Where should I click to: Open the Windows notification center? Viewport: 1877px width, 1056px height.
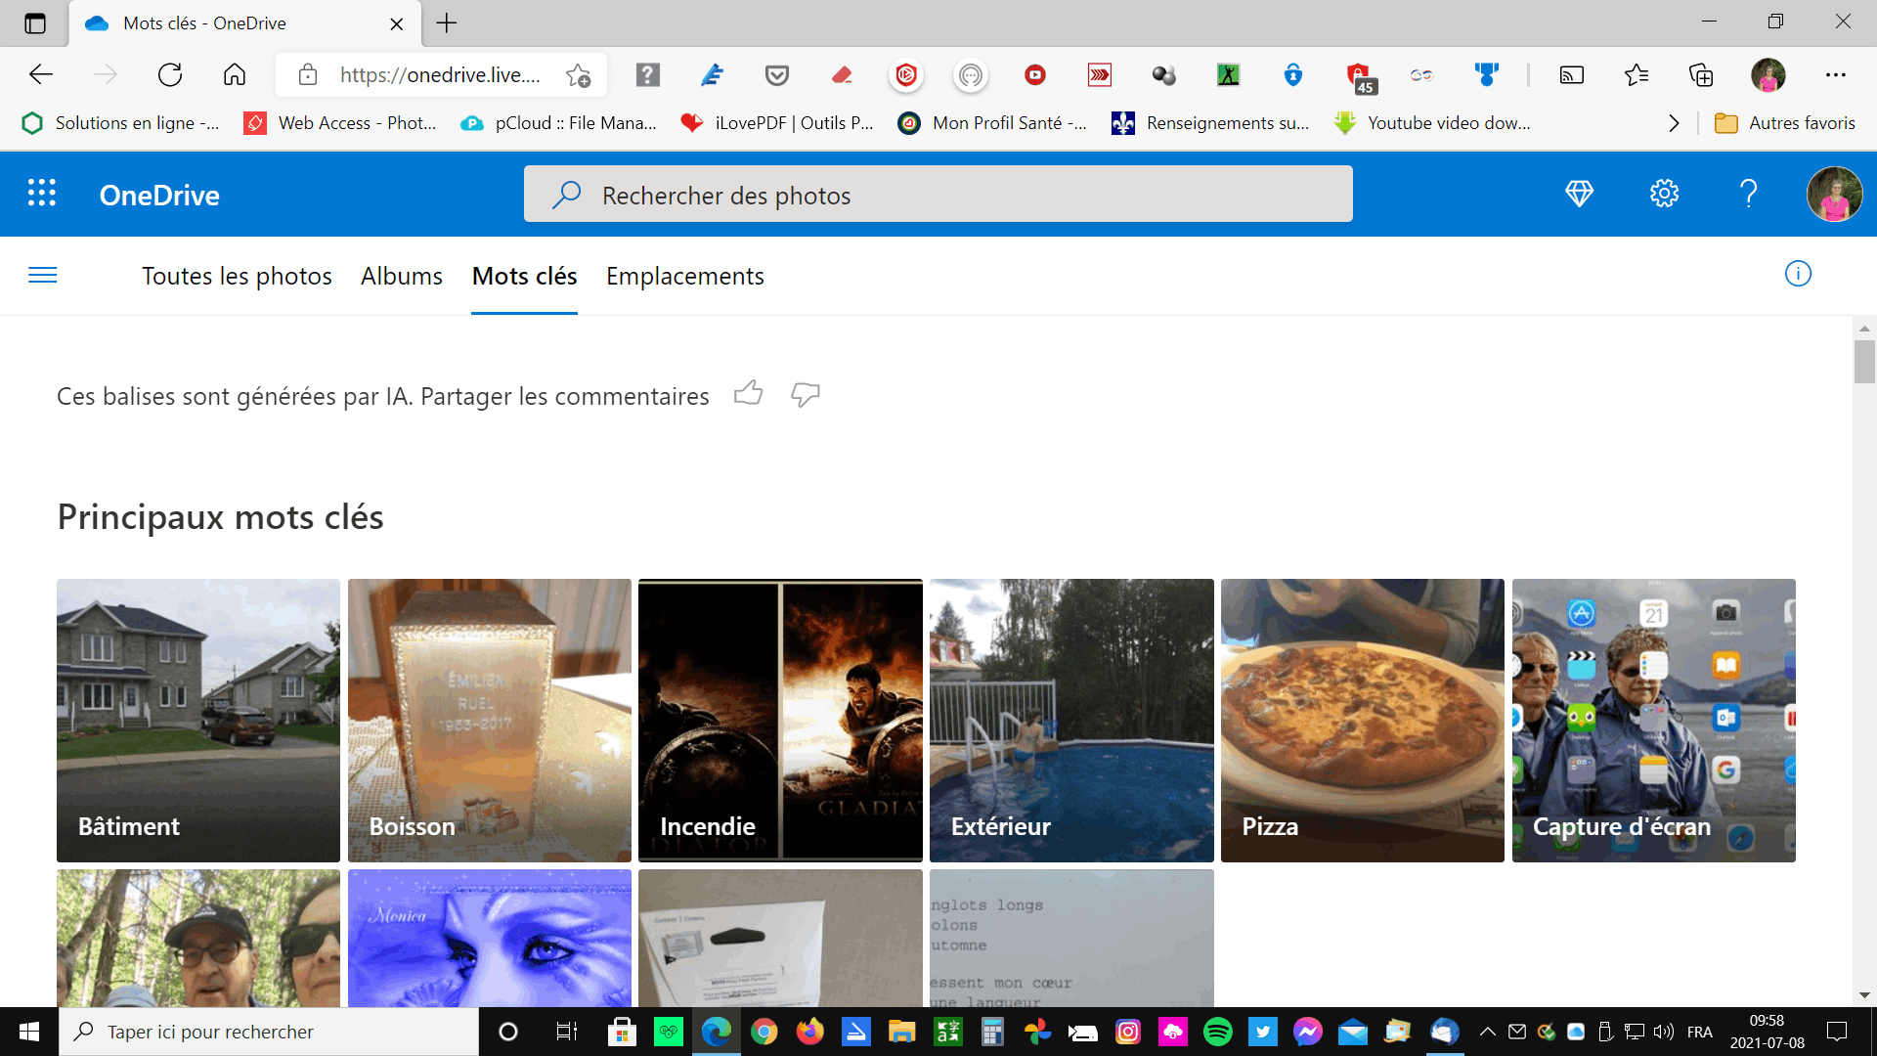(x=1837, y=1032)
